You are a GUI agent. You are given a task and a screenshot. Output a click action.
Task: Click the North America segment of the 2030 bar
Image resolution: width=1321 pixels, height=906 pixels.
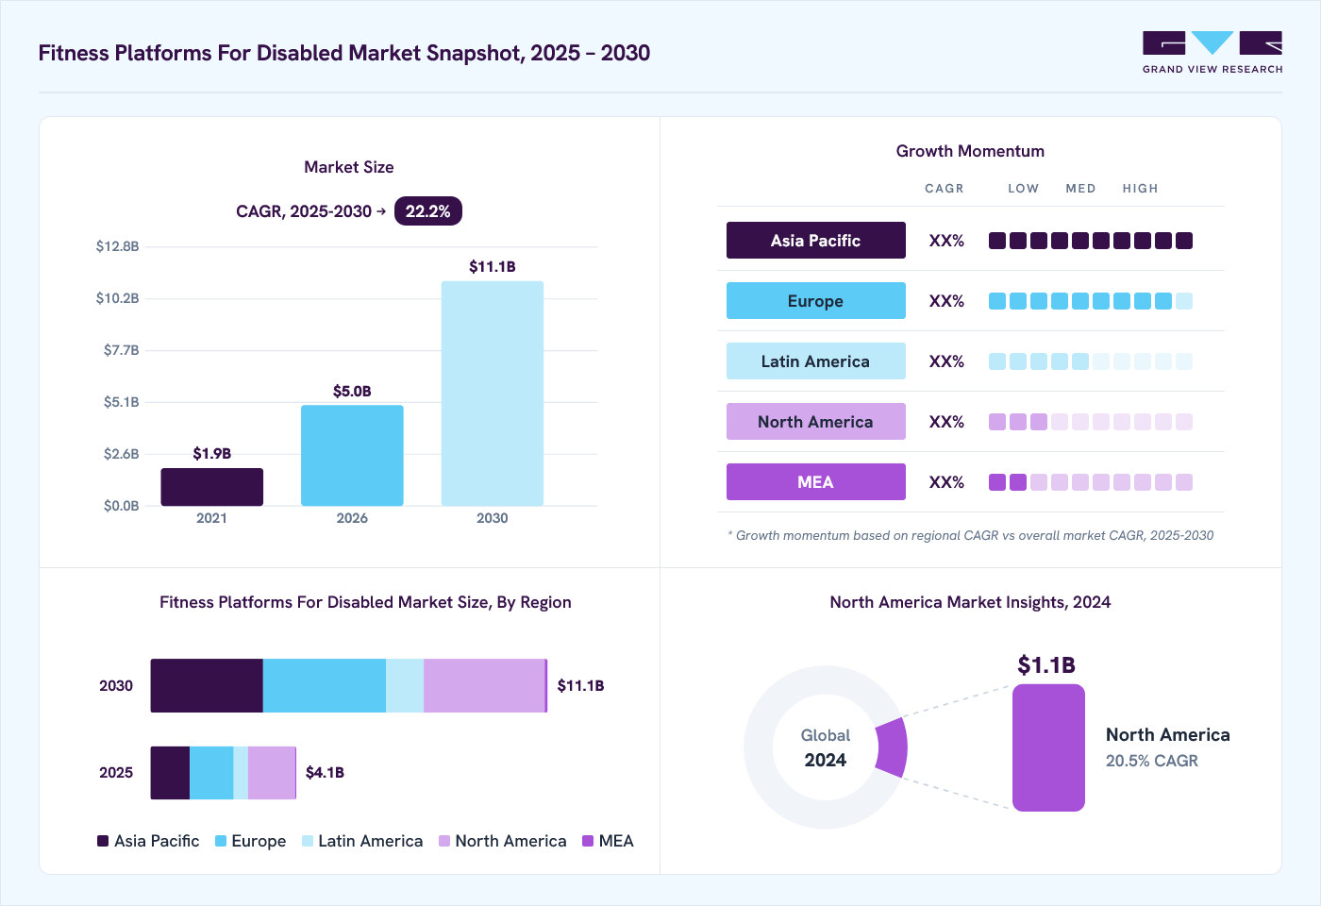tap(484, 686)
